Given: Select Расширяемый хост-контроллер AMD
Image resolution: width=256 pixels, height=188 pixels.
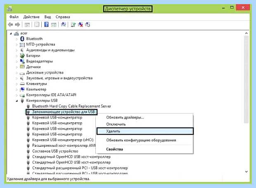Looking at the screenshot, I should click(64, 145).
